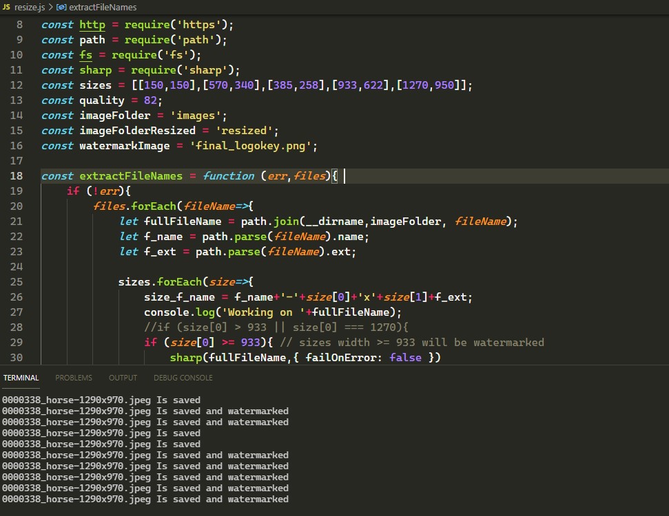The width and height of the screenshot is (669, 516).
Task: Click the 'images' string on line 14
Action: coord(196,116)
